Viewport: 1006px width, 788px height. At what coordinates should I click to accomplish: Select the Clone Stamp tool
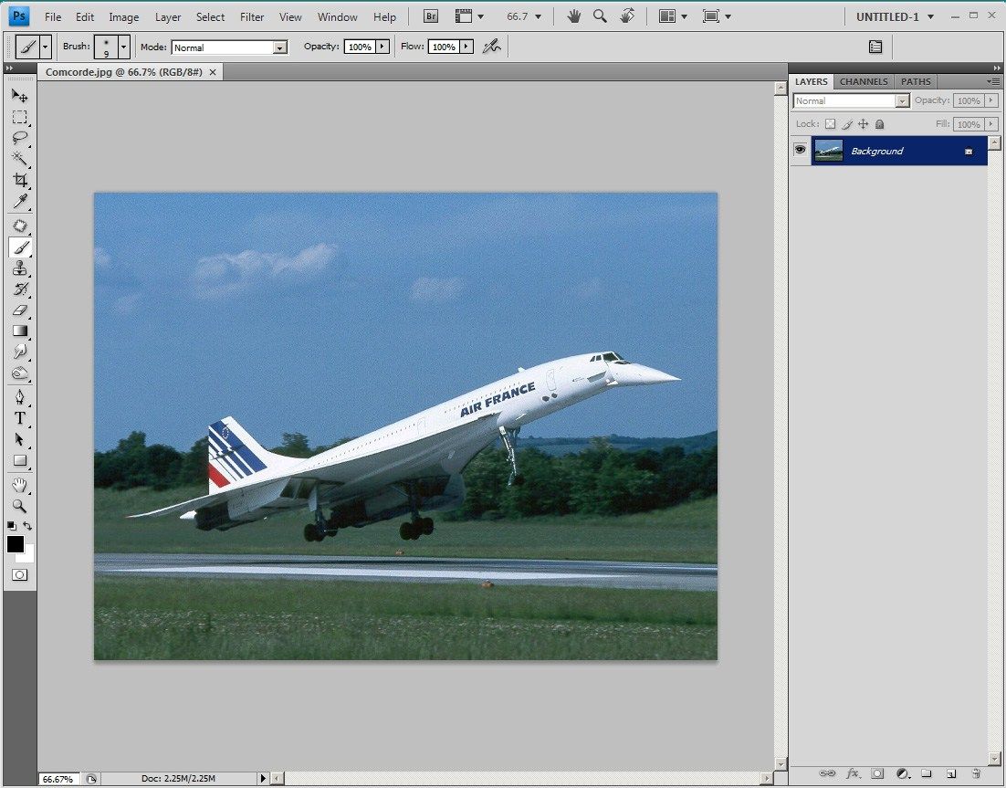[20, 268]
